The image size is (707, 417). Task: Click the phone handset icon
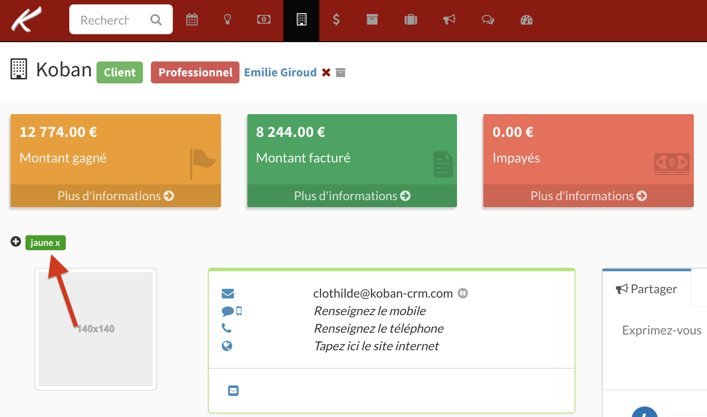coord(226,328)
